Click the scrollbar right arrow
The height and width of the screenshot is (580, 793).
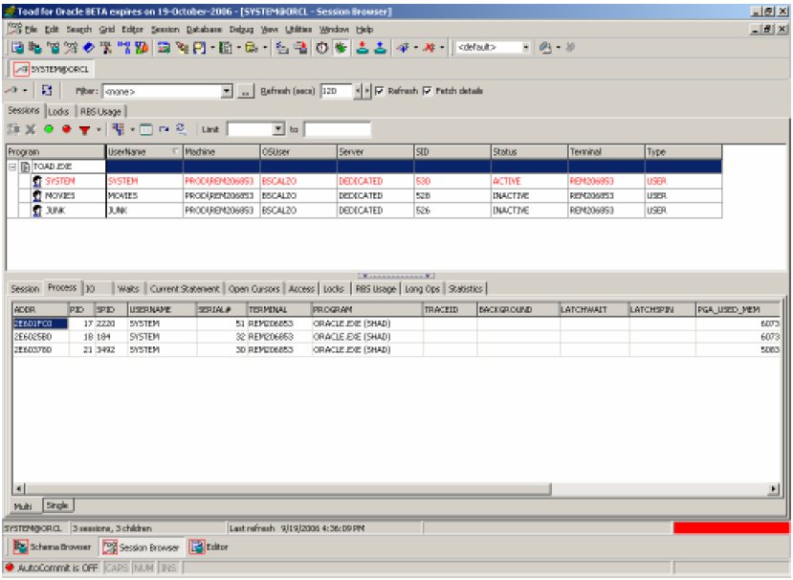click(x=773, y=489)
